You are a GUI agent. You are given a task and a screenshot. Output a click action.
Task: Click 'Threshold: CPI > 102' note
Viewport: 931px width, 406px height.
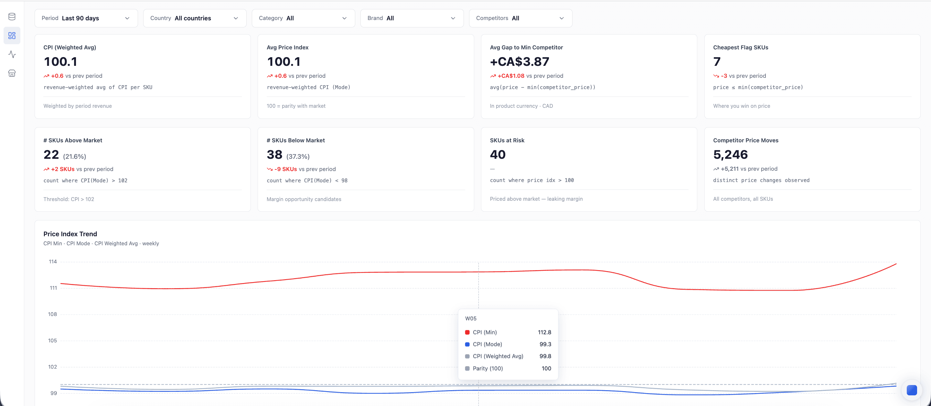pyautogui.click(x=69, y=199)
